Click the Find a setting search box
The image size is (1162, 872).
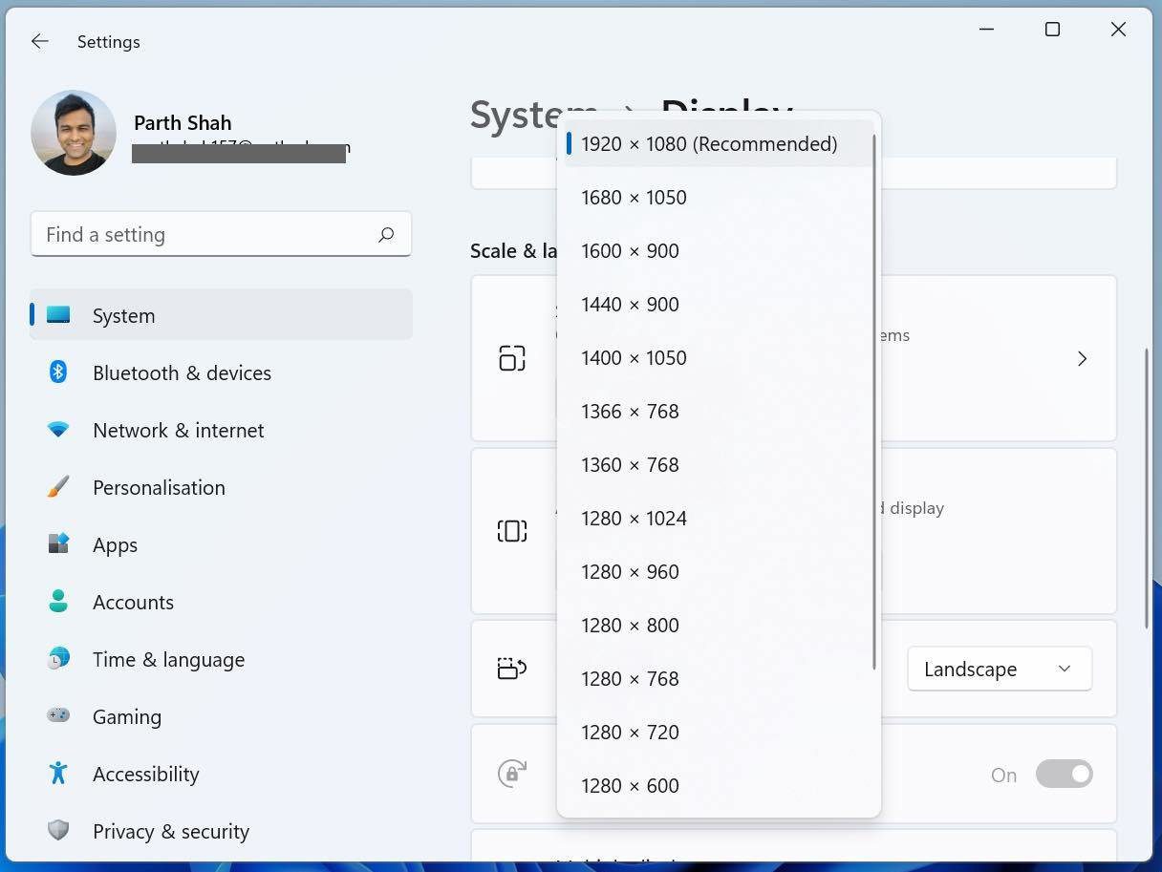pos(221,235)
